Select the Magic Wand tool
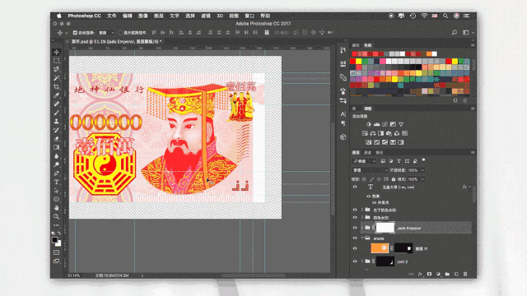 [57, 78]
